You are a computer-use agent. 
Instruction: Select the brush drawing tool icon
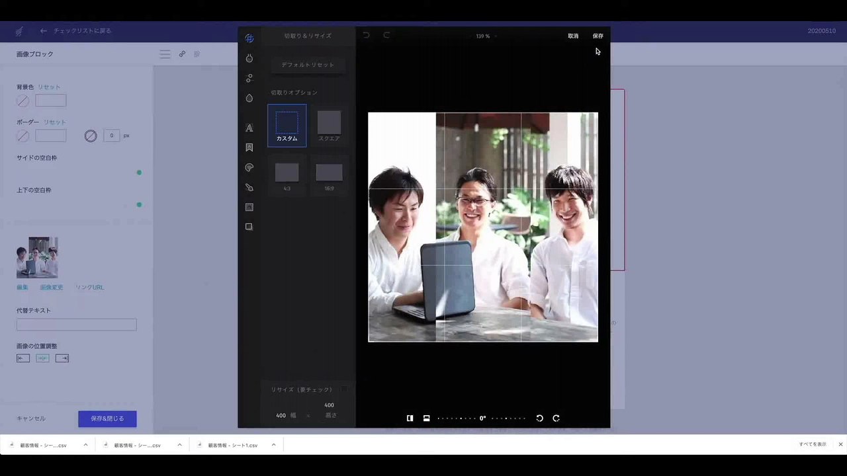pyautogui.click(x=249, y=187)
